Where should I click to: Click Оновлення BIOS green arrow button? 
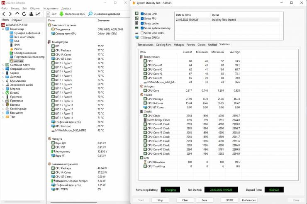coord(72,14)
